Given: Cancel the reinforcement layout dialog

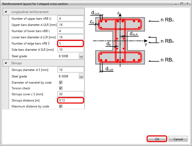Looking at the screenshot, I should click(178, 139).
